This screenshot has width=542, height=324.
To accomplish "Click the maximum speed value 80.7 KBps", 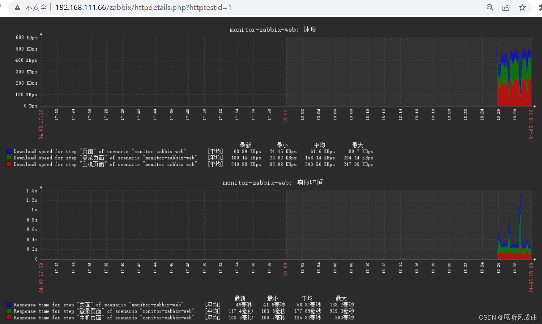I will (361, 152).
